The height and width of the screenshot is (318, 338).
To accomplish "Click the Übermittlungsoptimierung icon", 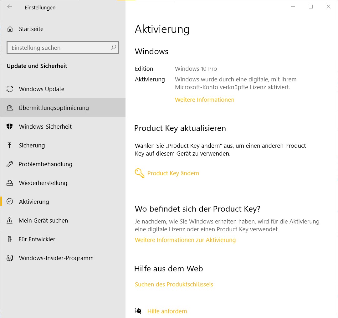I will pyautogui.click(x=10, y=108).
